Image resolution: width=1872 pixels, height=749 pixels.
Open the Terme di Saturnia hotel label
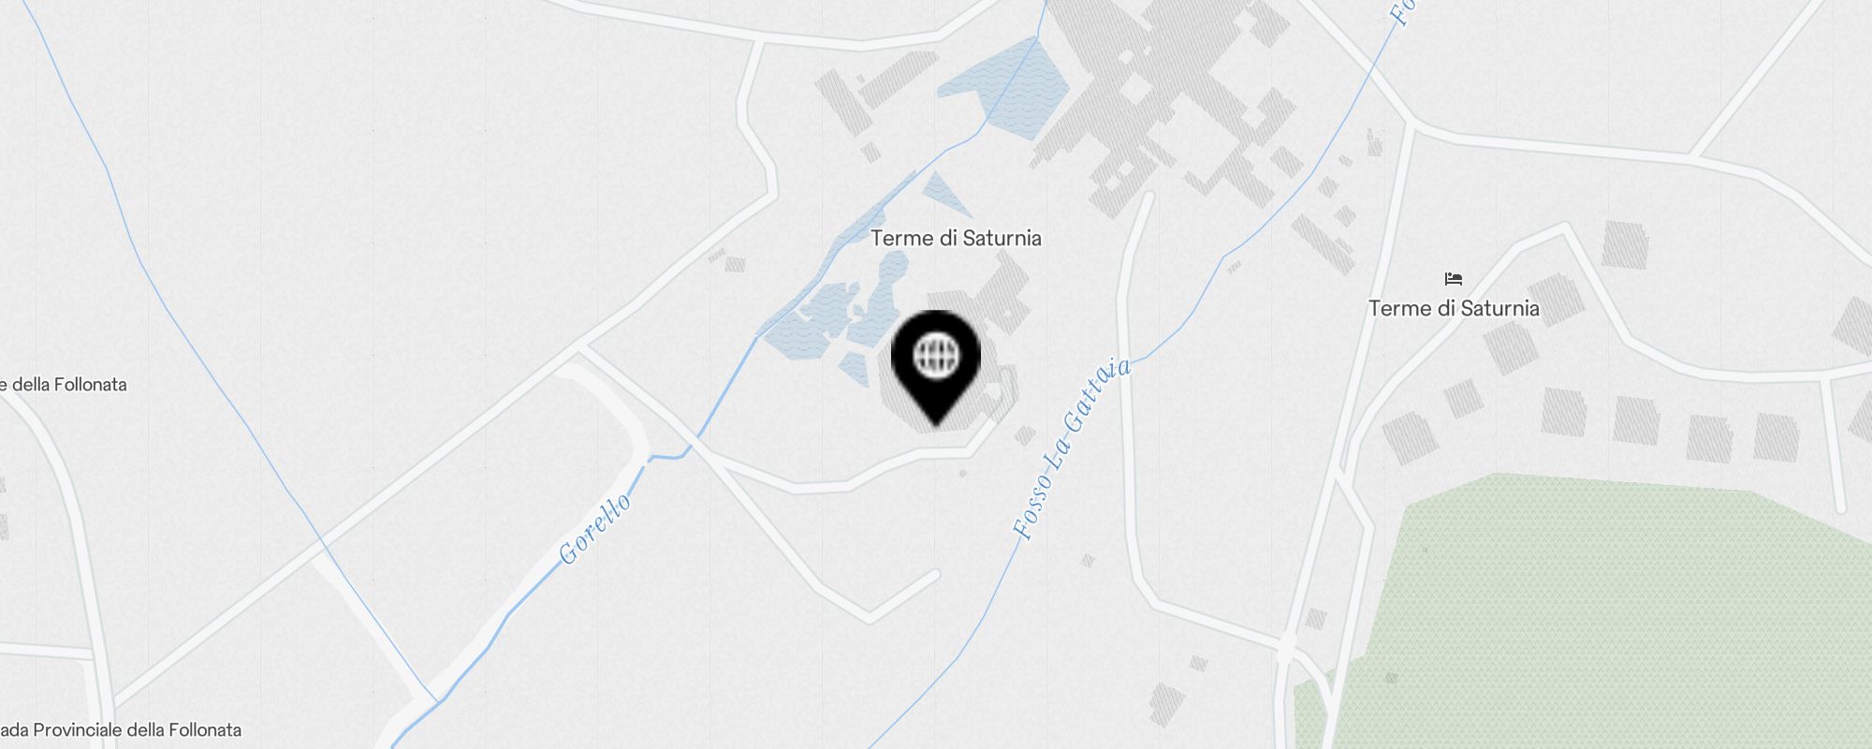[x=1454, y=308]
